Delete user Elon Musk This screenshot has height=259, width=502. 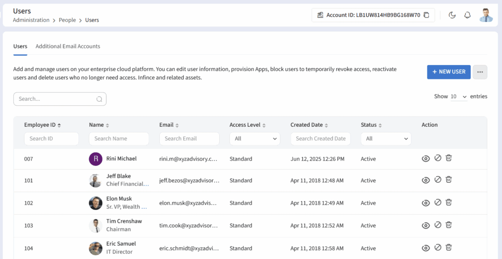[x=449, y=202]
